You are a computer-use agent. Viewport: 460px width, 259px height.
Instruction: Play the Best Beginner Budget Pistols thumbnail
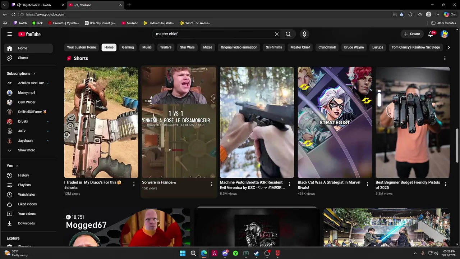pos(413,122)
